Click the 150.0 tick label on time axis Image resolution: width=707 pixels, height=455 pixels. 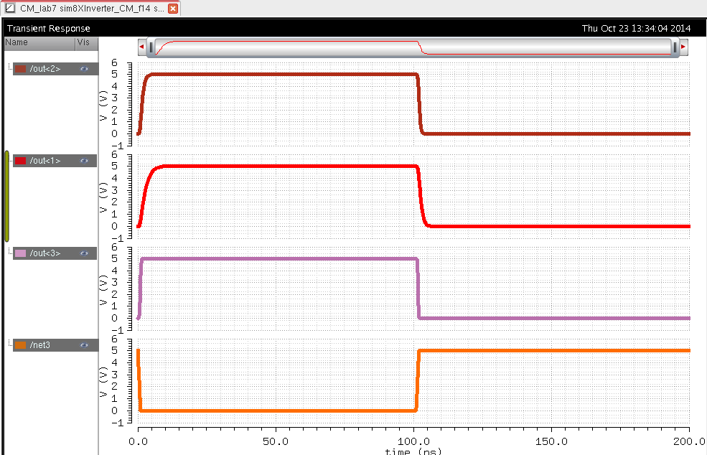tap(551, 441)
